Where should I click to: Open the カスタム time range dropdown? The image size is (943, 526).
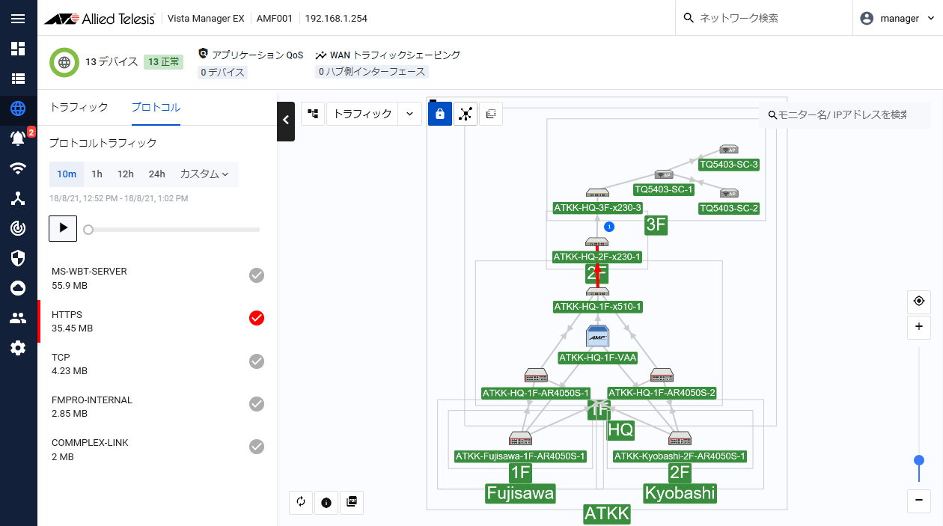(x=204, y=174)
